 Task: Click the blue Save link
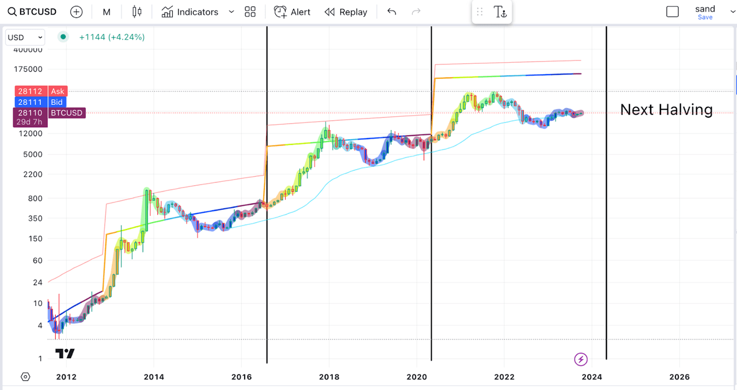pos(705,17)
